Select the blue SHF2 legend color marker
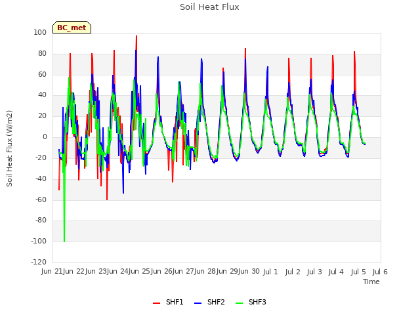 click(x=198, y=303)
